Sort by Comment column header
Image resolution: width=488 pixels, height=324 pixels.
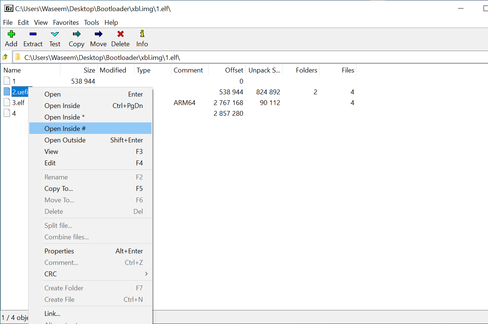(x=190, y=70)
